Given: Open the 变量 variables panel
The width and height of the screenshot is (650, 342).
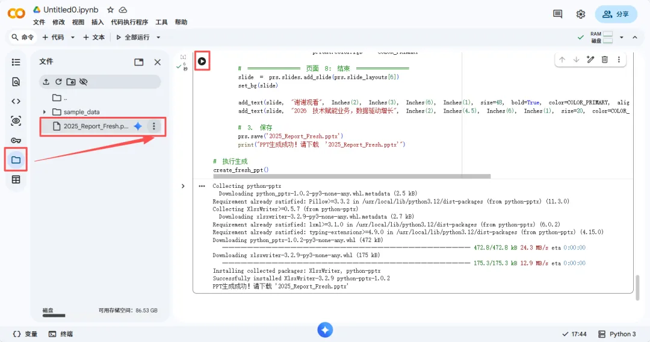Looking at the screenshot, I should tap(25, 334).
